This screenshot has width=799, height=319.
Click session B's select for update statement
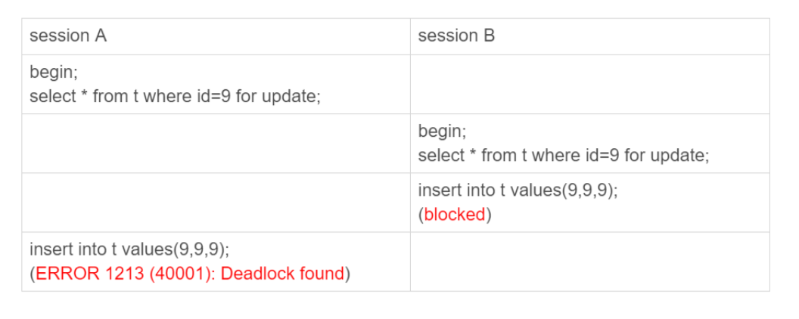coord(563,156)
